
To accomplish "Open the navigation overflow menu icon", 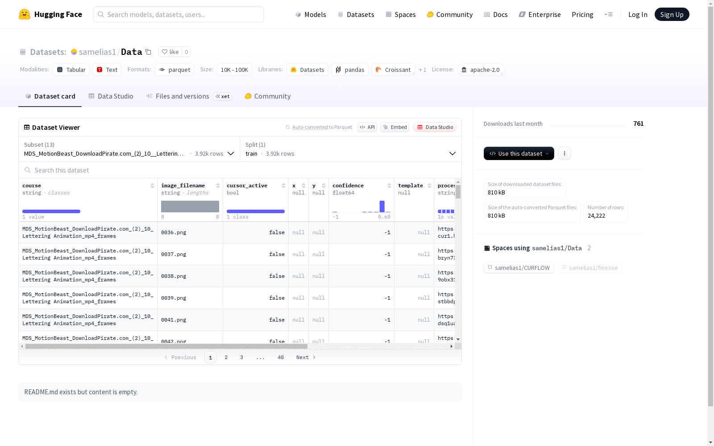I will coord(608,14).
